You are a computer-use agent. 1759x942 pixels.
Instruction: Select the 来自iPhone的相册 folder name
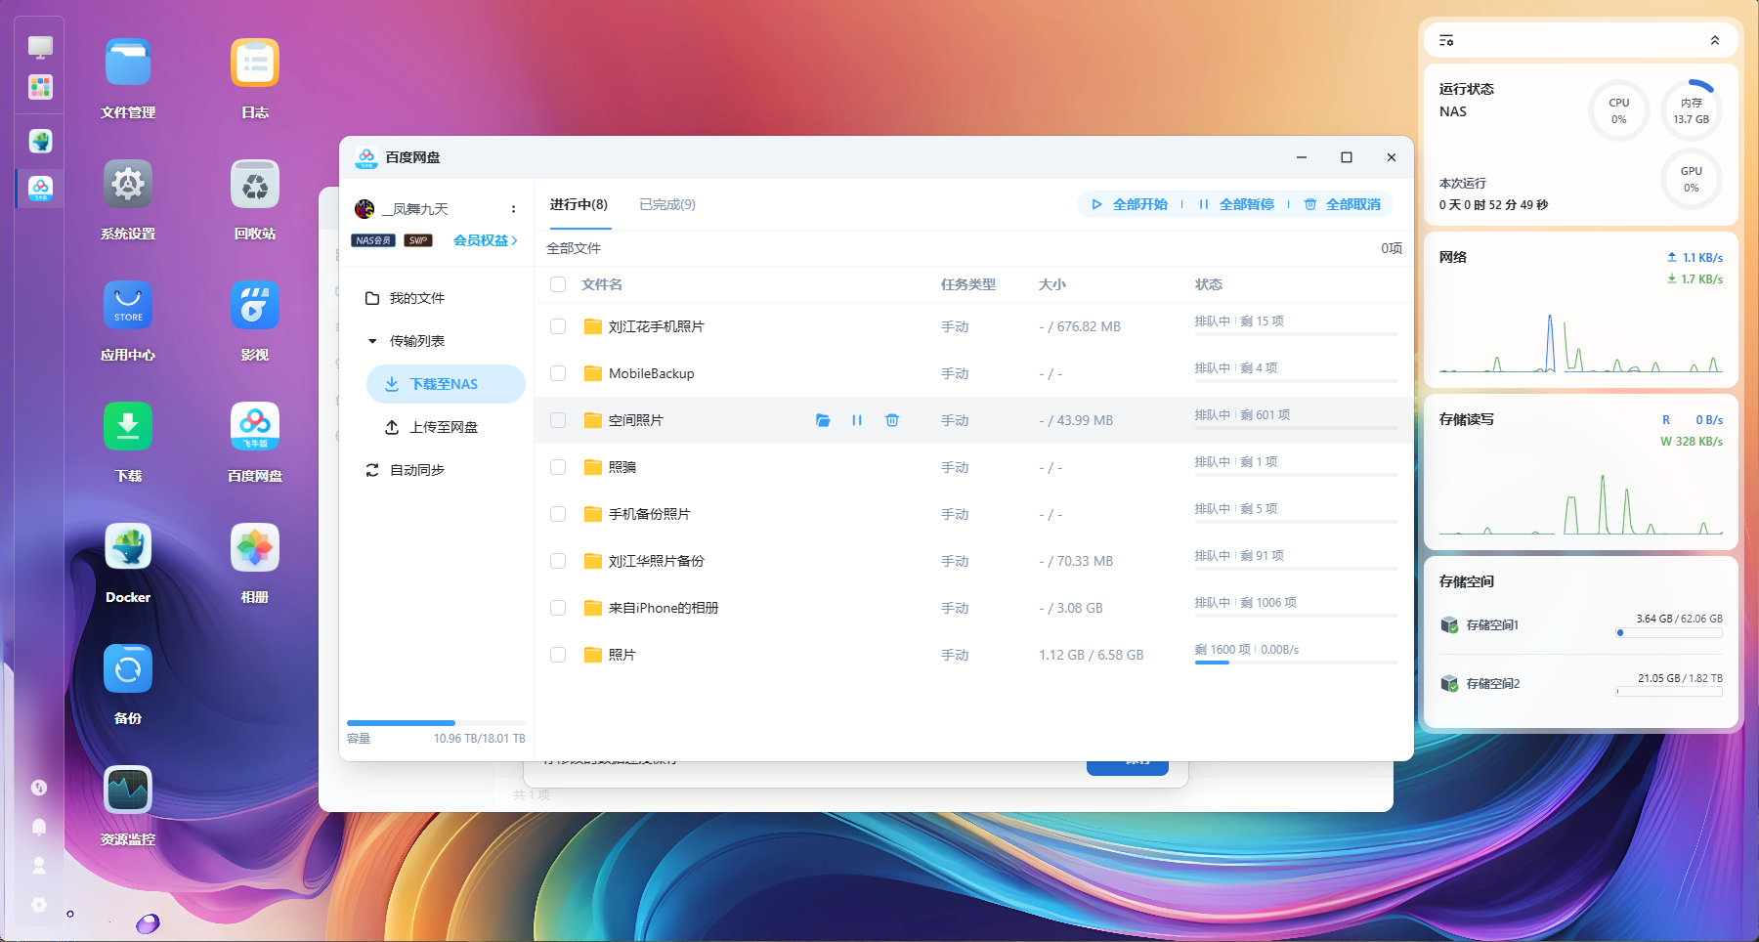point(664,608)
